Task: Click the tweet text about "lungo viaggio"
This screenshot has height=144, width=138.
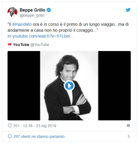Action: pyautogui.click(x=68, y=27)
